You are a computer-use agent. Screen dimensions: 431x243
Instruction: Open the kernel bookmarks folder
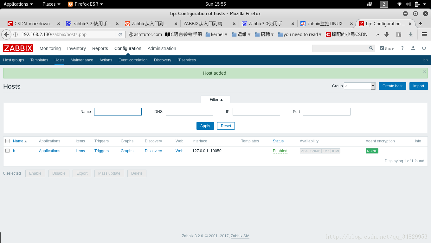(x=216, y=34)
